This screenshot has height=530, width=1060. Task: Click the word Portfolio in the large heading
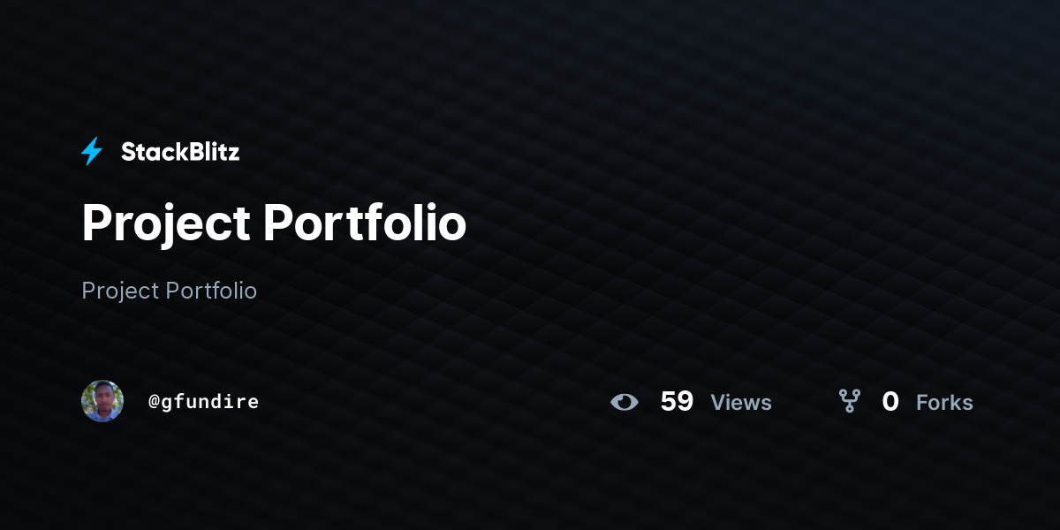(x=365, y=223)
